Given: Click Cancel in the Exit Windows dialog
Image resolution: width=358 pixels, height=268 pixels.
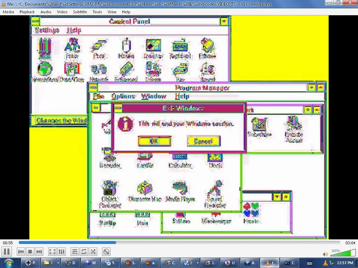Looking at the screenshot, I should 204,141.
